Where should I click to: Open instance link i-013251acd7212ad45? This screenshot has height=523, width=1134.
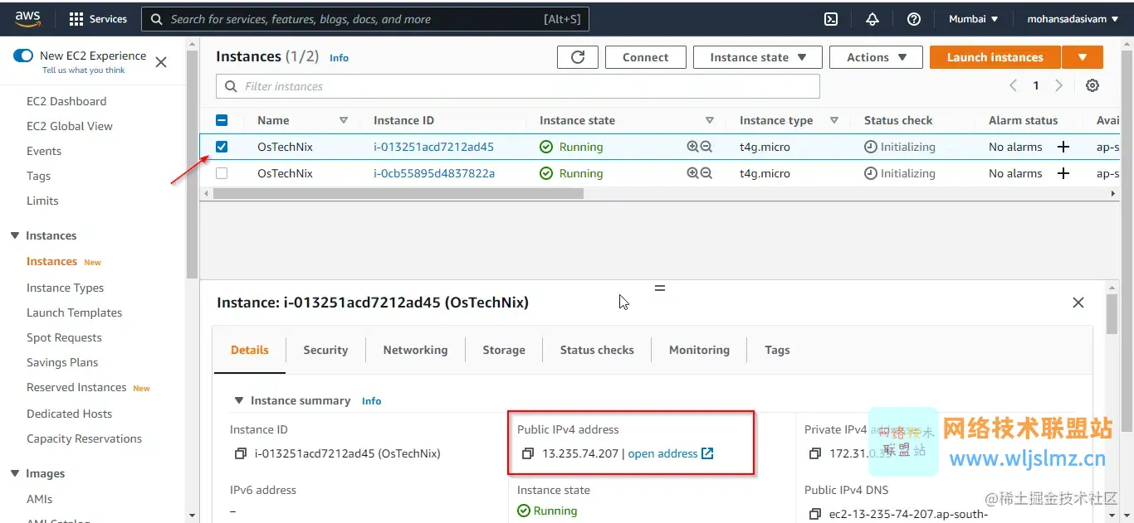coord(433,147)
